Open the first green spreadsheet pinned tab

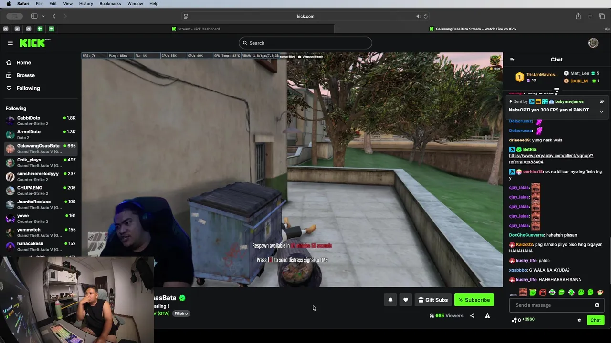tap(40, 29)
